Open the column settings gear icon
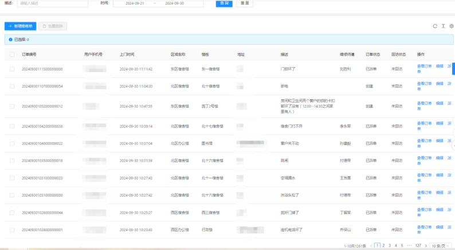 (451, 26)
